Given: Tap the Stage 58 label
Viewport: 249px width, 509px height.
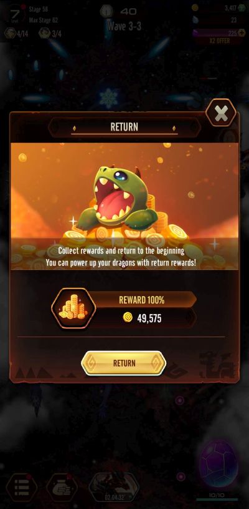Looking at the screenshot, I should pyautogui.click(x=38, y=9).
